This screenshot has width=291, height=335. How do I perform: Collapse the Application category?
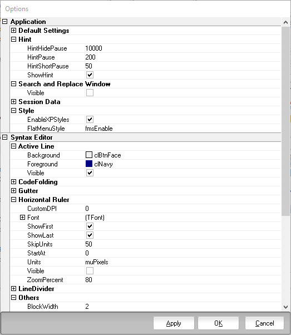coord(4,22)
